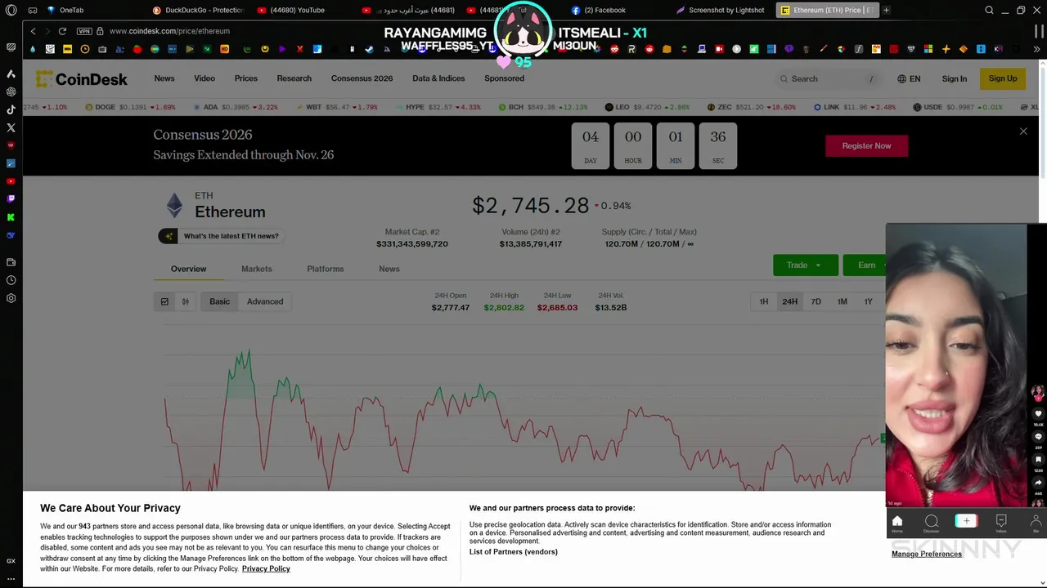Open News menu in CoinDesk header
Screen dimensions: 1047x588
[x=164, y=78]
